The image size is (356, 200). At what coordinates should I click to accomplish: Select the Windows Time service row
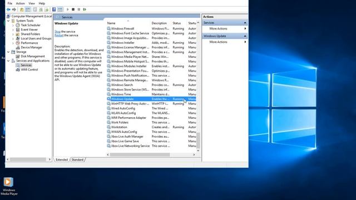(151, 94)
